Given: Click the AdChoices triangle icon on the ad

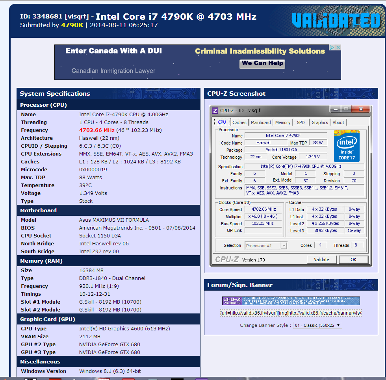Looking at the screenshot, I should pos(332,48).
